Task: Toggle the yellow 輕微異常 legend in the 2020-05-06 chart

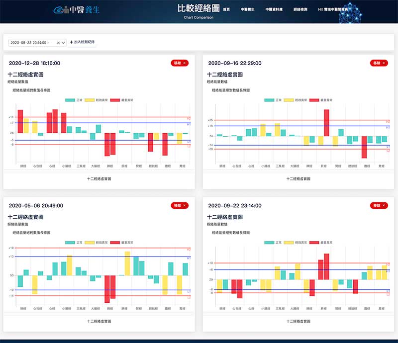Action: tap(96, 243)
